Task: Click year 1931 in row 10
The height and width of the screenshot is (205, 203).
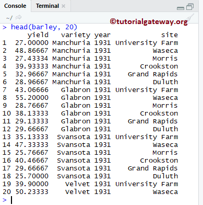Action: (102, 113)
